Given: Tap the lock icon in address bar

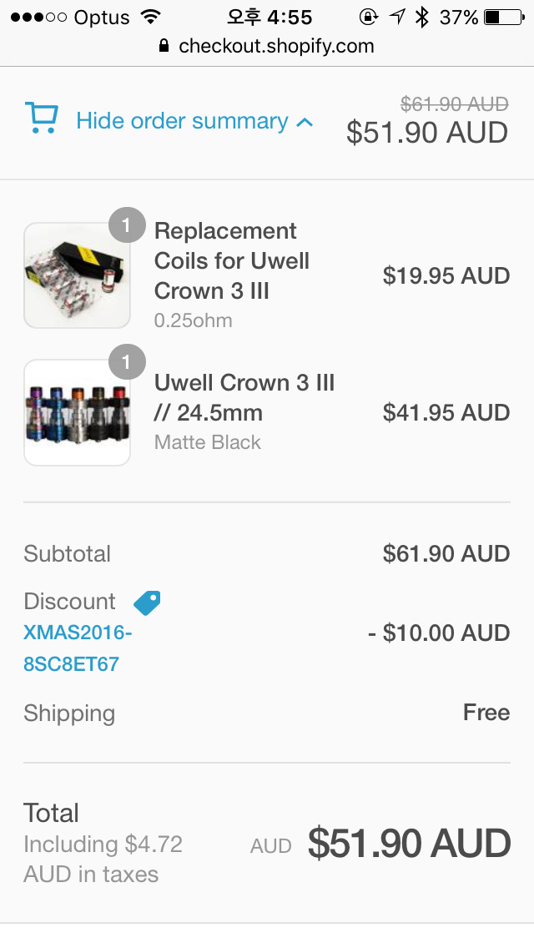Looking at the screenshot, I should coord(164,46).
